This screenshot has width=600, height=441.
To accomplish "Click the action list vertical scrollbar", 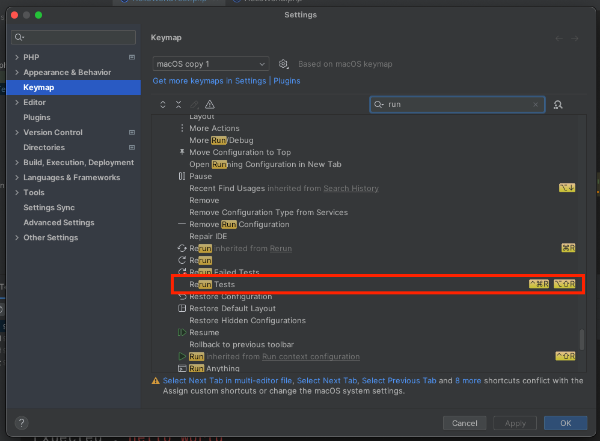I will (x=581, y=339).
